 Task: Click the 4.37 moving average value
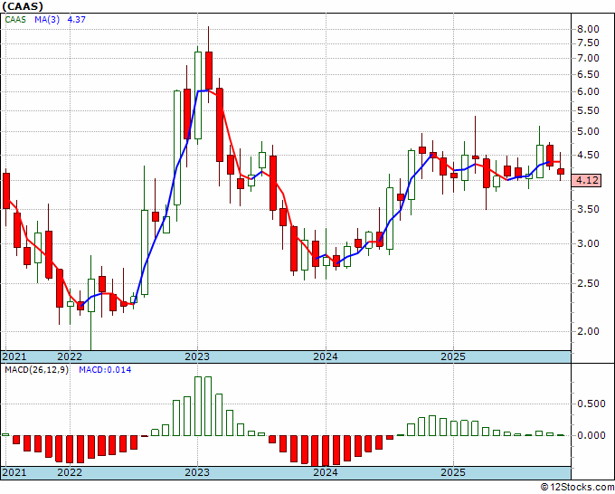[77, 19]
